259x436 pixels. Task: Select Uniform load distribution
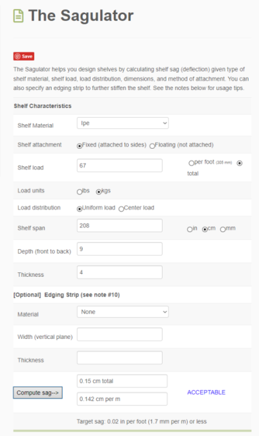pos(80,209)
